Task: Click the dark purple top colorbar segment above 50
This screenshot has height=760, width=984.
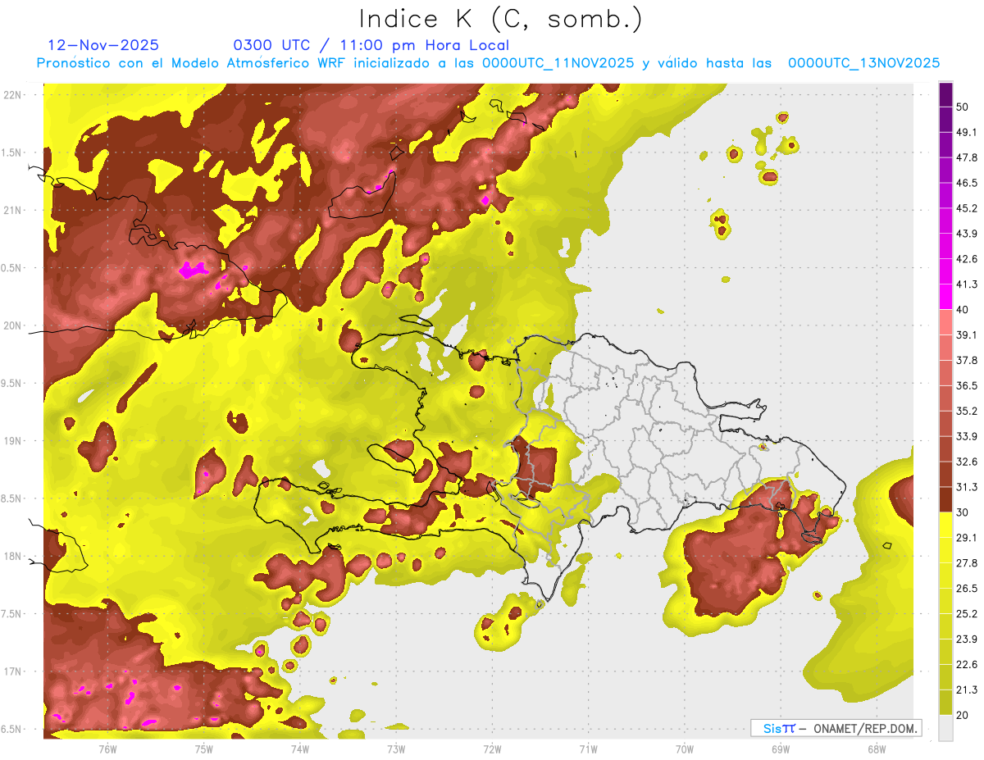Action: (x=946, y=94)
